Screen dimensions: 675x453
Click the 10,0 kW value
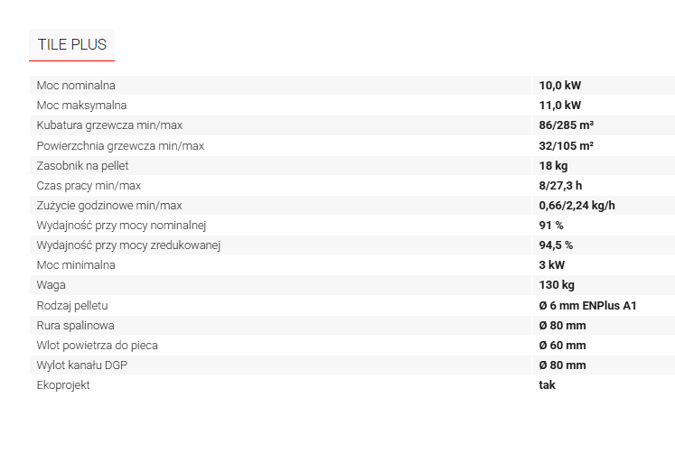559,86
